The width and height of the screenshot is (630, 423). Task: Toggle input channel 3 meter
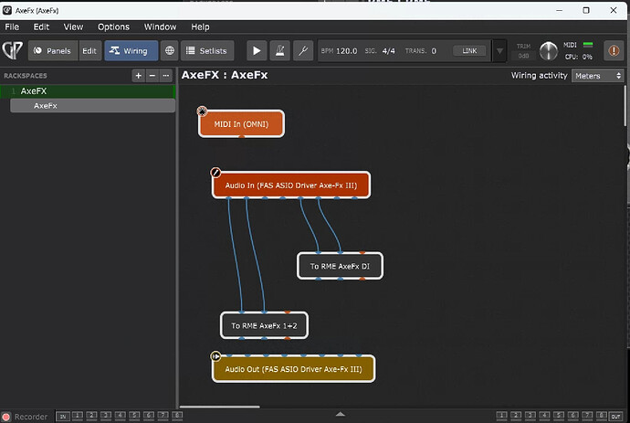pyautogui.click(x=106, y=416)
